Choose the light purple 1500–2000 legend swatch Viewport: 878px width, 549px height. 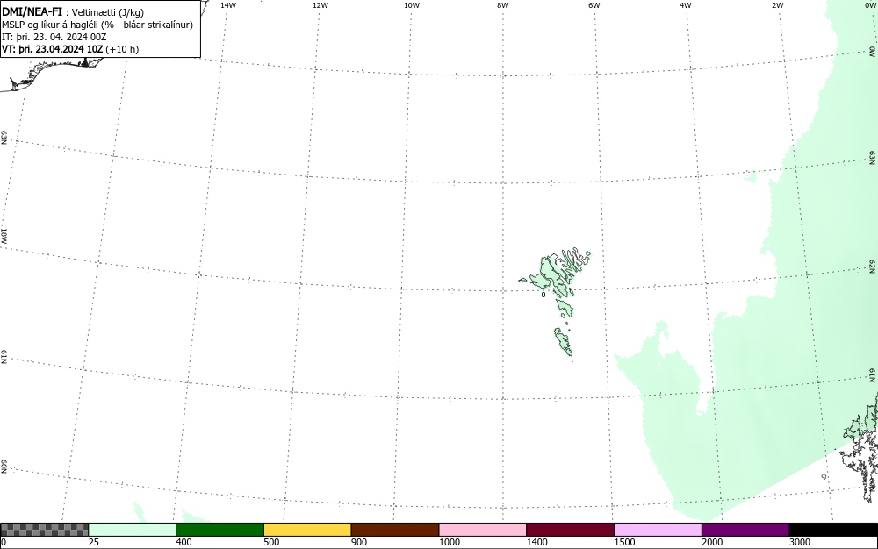658,530
